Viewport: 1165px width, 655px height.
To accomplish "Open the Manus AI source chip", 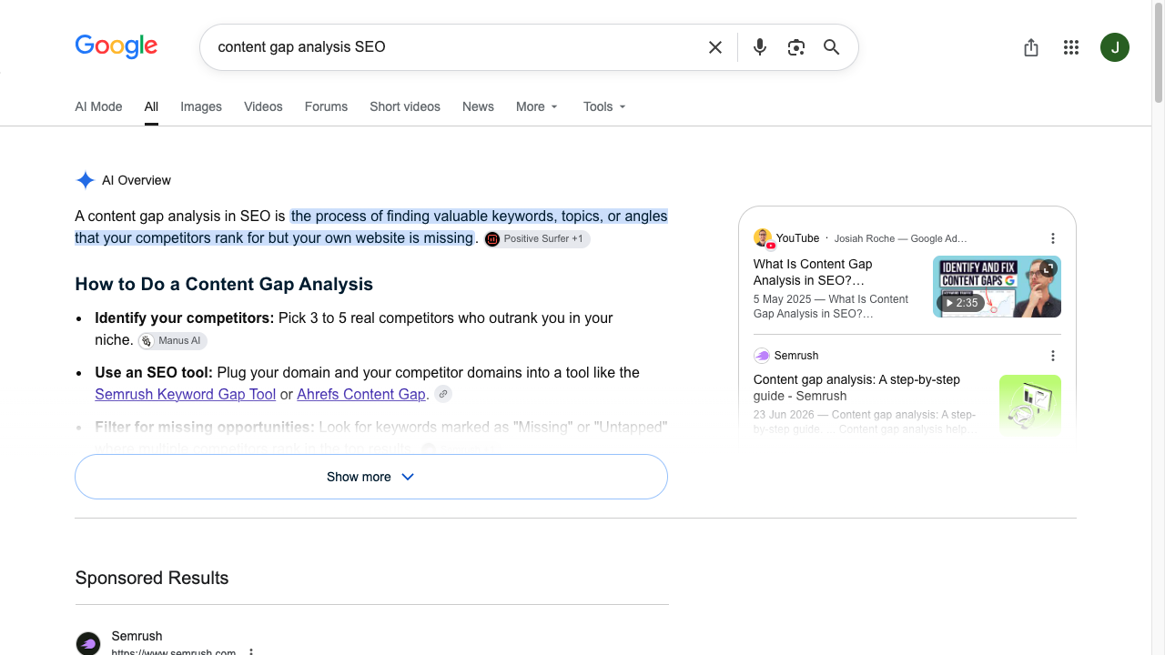I will (x=172, y=341).
